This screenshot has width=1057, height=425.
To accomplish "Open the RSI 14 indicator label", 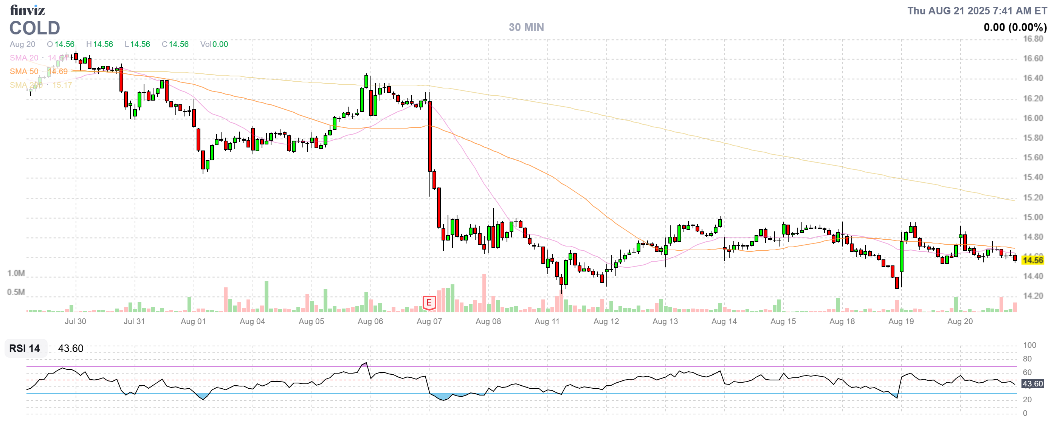I will click(25, 348).
